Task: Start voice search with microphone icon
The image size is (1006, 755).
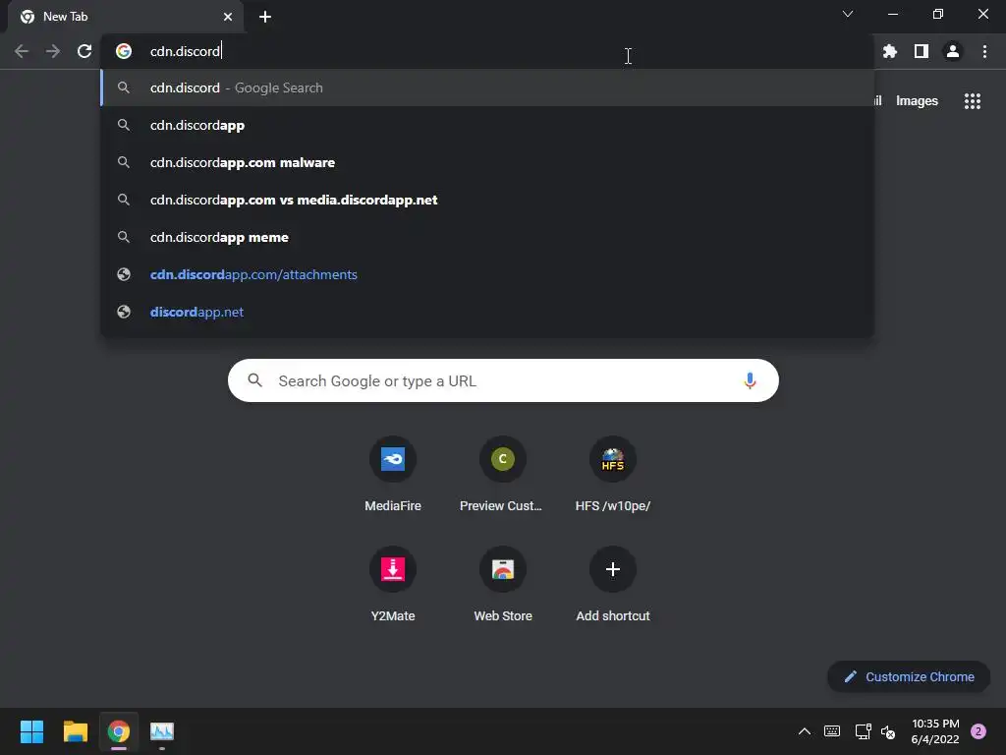Action: point(750,380)
